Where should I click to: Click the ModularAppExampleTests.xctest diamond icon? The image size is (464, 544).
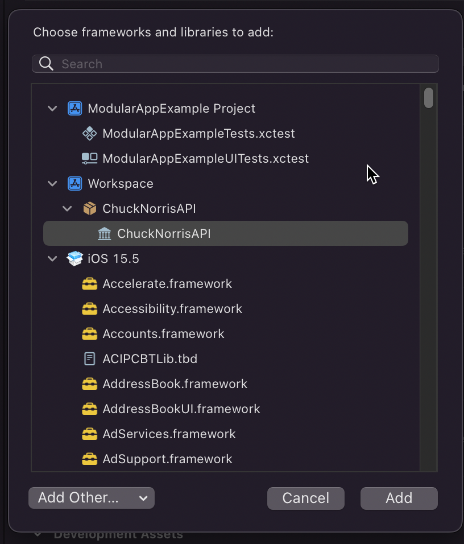[x=89, y=134]
